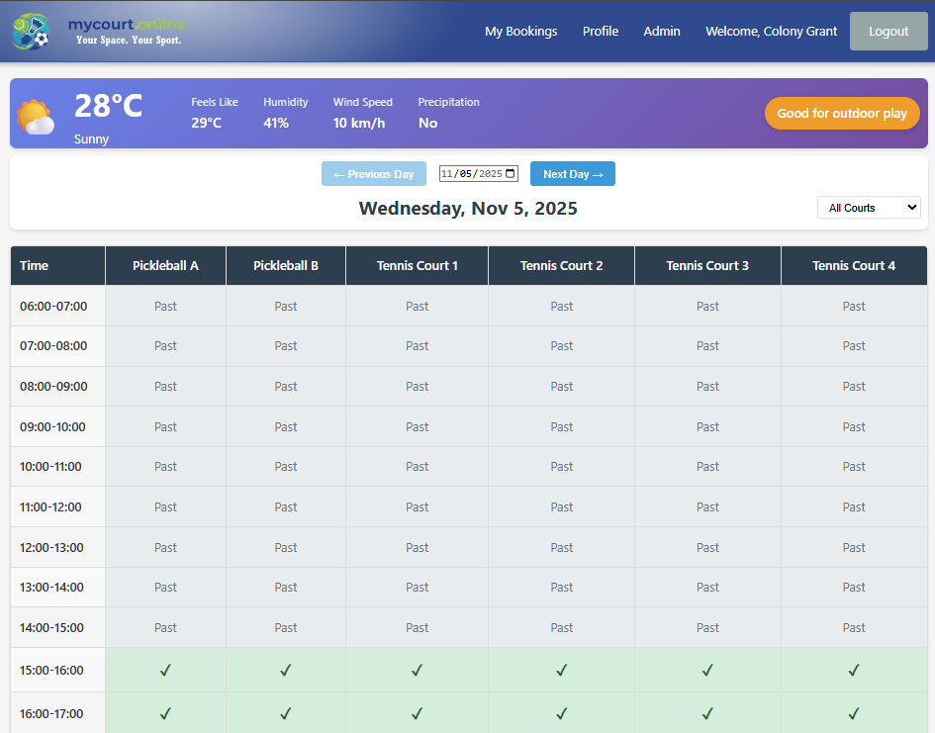Choose Tennis Court 3 checkmark at 15:00-16:00
The image size is (935, 733).
[707, 671]
